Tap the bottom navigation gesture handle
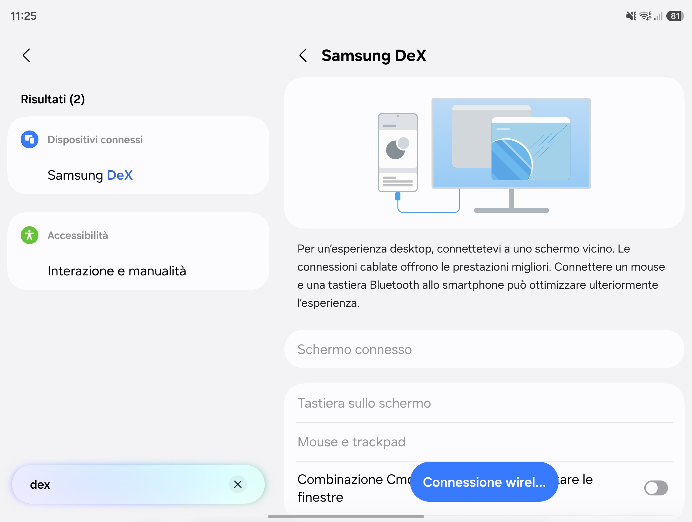692x522 pixels. tap(346, 516)
